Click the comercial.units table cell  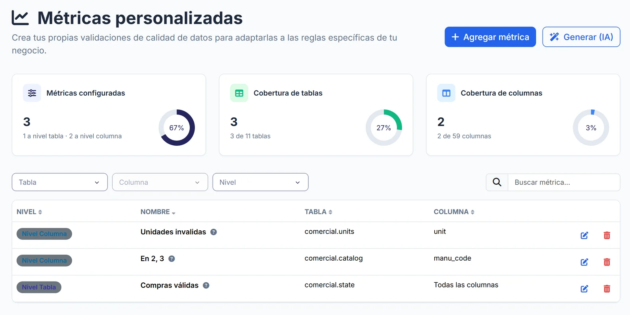(329, 232)
